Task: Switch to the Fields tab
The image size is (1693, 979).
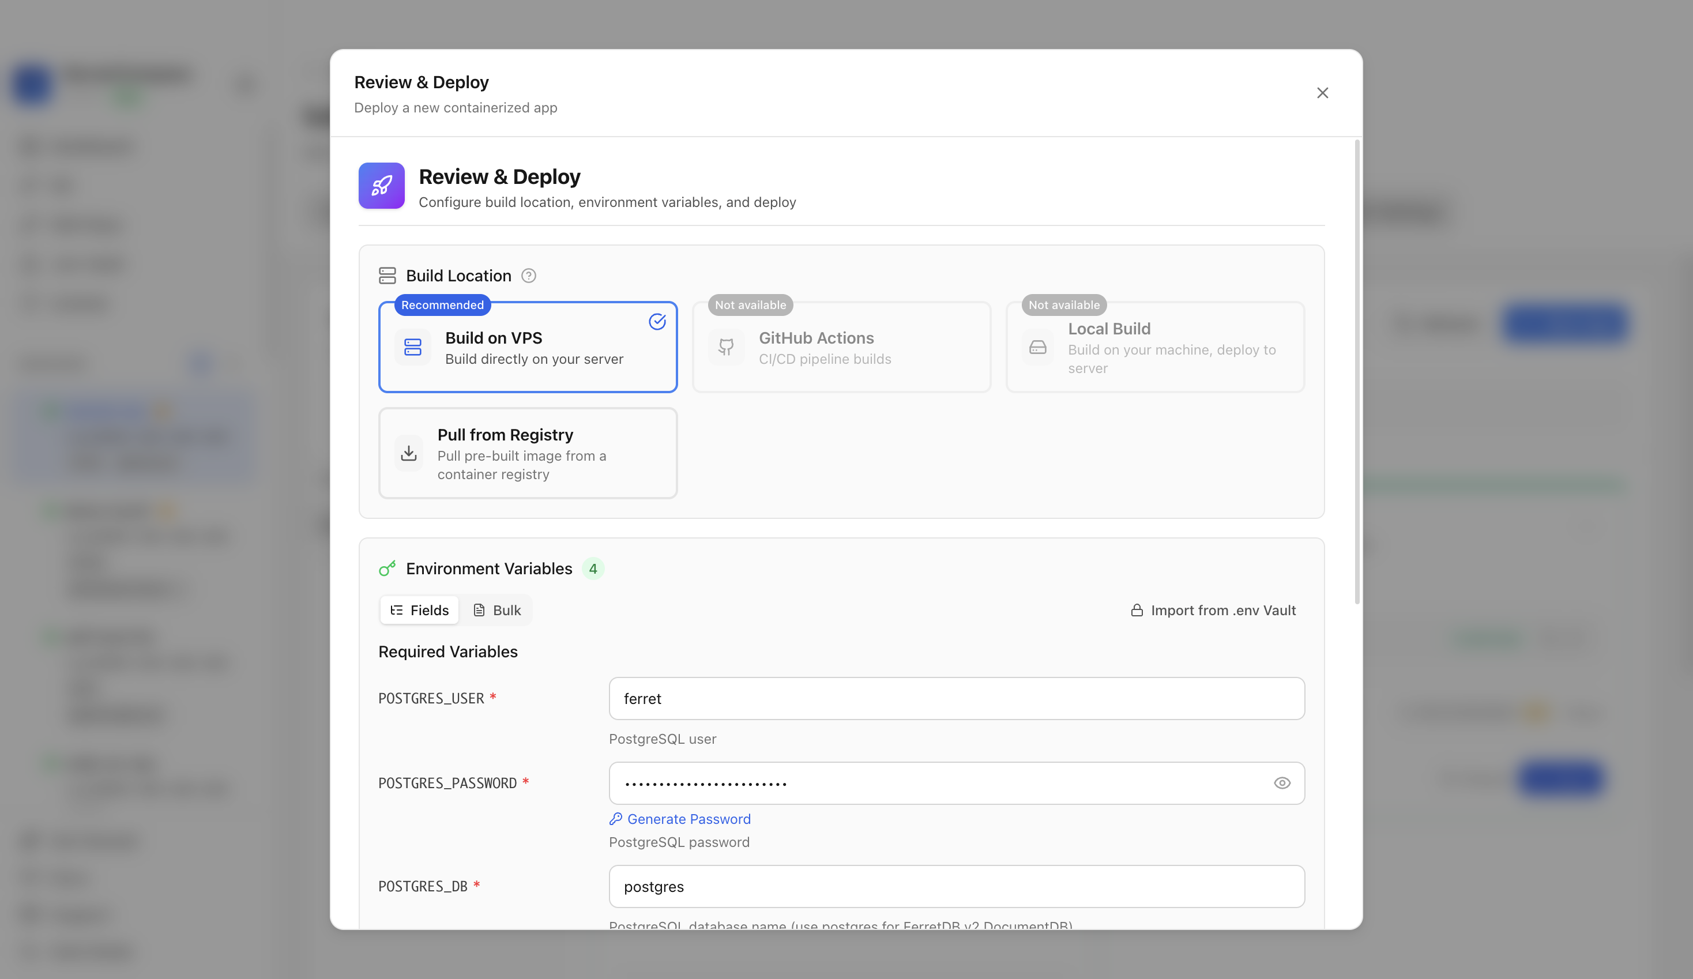Action: 419,610
